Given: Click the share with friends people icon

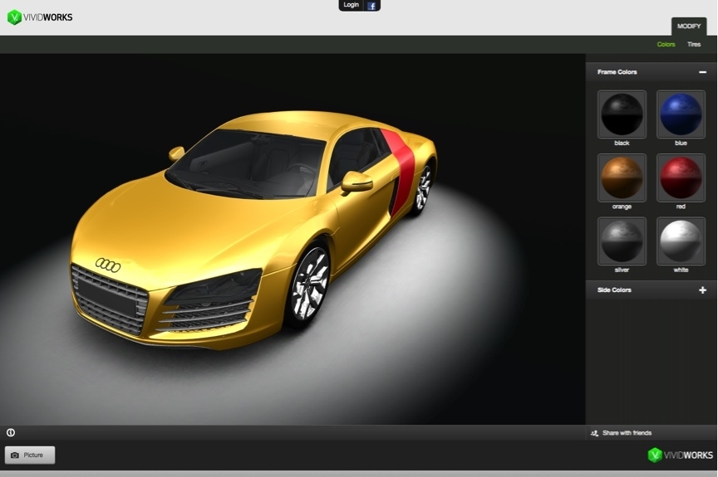Looking at the screenshot, I should click(x=594, y=433).
